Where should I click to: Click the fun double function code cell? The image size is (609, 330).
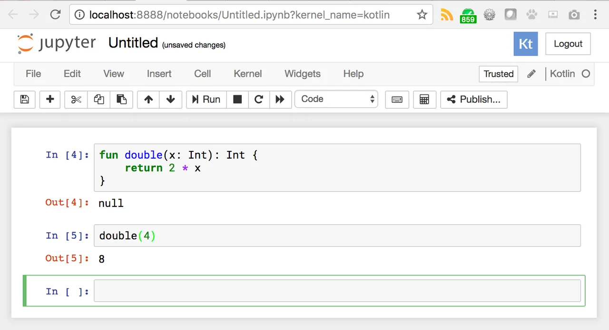pos(337,168)
